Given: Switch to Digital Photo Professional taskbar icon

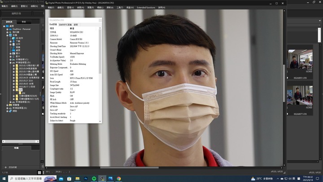Looking at the screenshot, I should (102, 179).
